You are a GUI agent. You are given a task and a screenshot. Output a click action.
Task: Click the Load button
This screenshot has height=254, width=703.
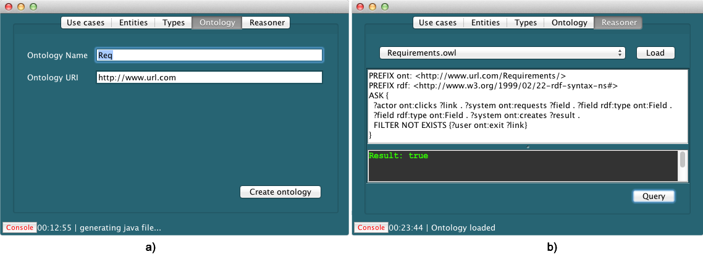[x=655, y=53]
